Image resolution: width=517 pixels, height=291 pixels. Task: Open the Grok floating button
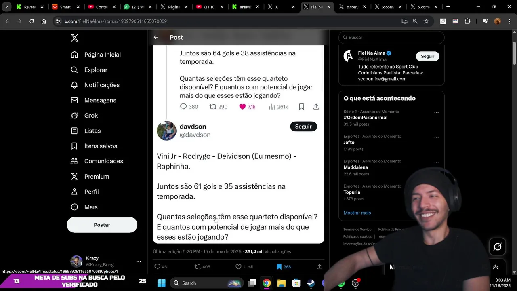point(498,247)
